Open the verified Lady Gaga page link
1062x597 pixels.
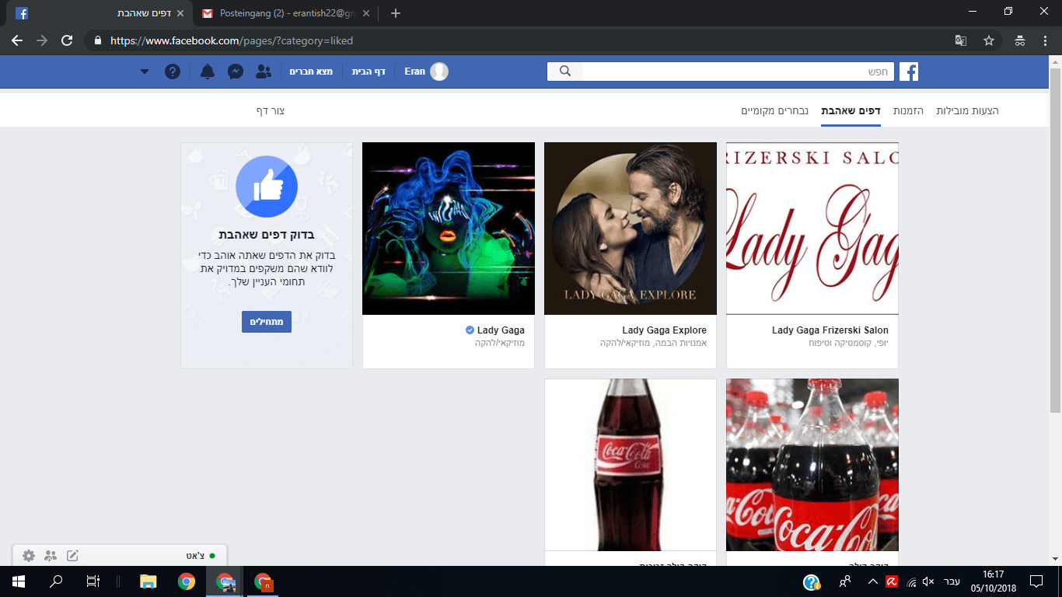tap(501, 330)
